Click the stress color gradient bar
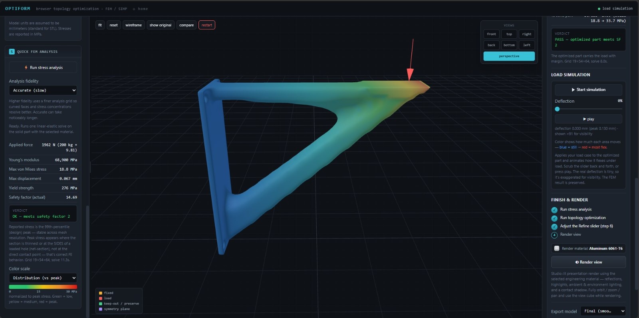The height and width of the screenshot is (318, 639). coord(43,287)
